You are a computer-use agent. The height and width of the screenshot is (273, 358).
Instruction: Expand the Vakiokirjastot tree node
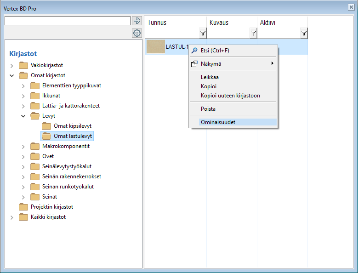(x=12, y=65)
